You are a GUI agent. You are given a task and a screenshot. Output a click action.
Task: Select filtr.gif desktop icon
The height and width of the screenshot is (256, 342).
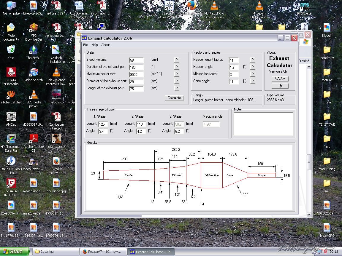pyautogui.click(x=327, y=30)
